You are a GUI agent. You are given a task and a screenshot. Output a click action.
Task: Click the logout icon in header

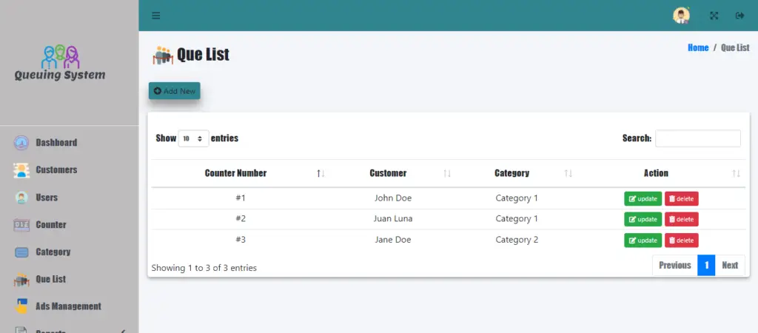tap(739, 16)
